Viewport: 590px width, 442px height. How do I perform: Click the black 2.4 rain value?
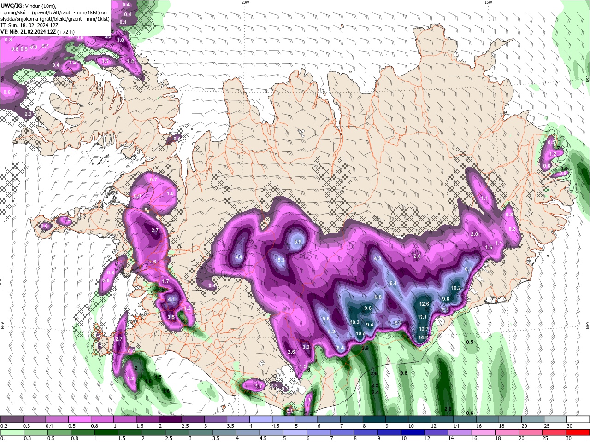pos(375,393)
